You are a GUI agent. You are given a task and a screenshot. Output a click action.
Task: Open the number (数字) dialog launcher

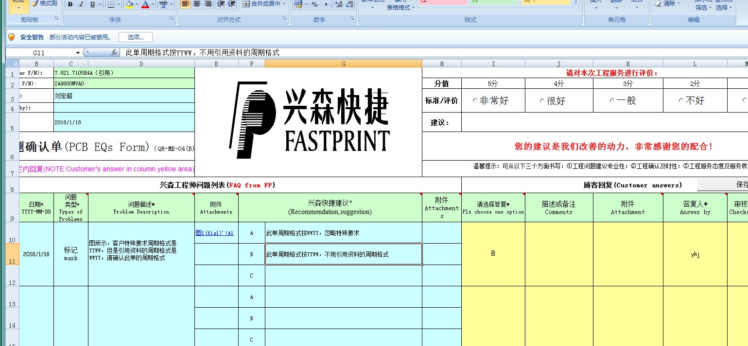click(352, 19)
